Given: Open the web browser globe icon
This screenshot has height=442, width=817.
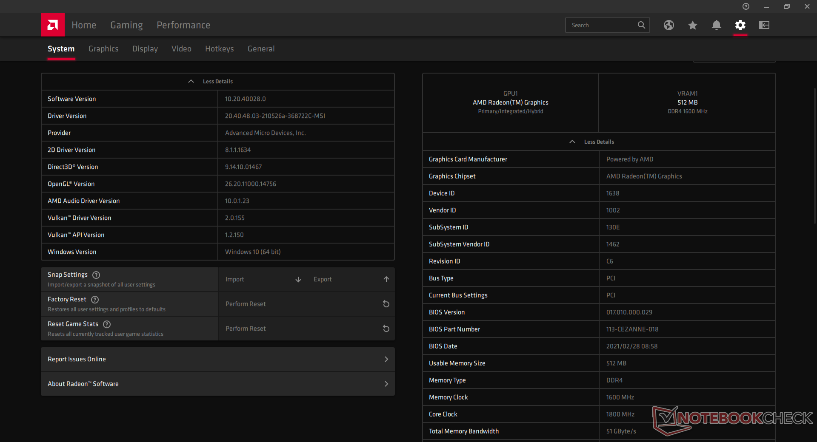Looking at the screenshot, I should click(669, 25).
